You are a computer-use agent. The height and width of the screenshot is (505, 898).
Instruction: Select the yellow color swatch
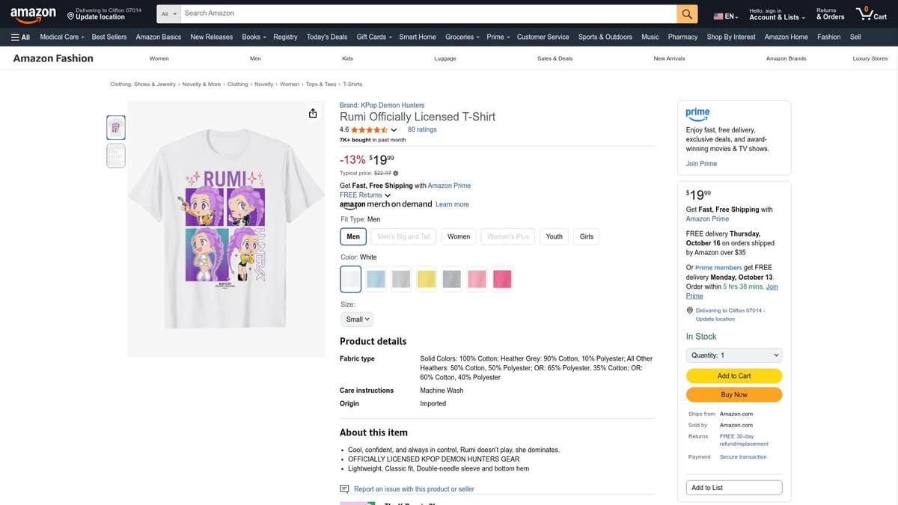click(427, 278)
